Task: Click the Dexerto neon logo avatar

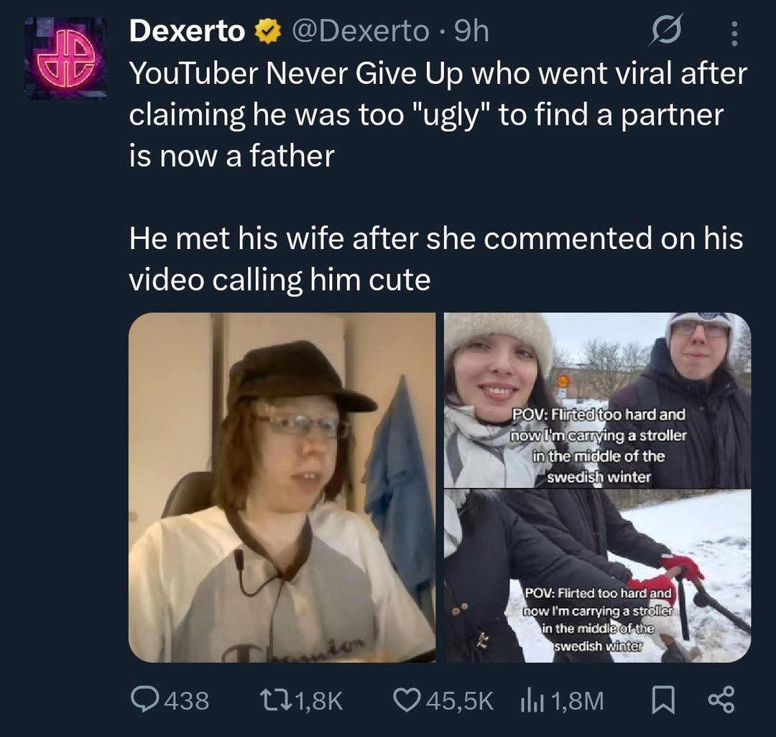Action: [x=61, y=54]
